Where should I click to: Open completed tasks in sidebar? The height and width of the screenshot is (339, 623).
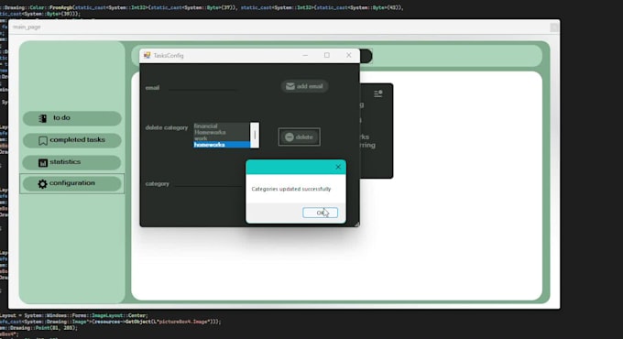point(71,140)
